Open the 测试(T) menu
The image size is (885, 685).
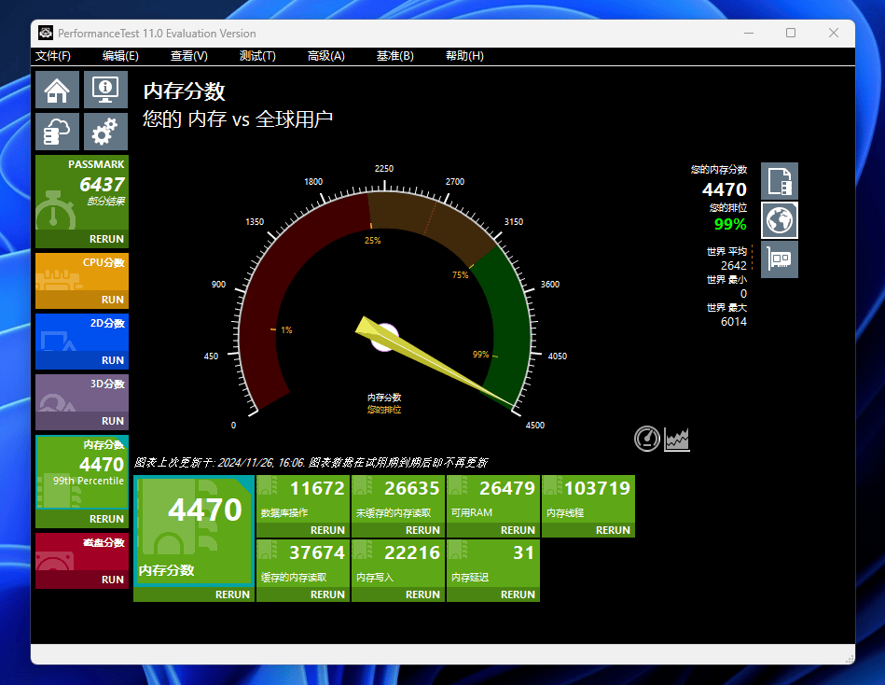(257, 56)
